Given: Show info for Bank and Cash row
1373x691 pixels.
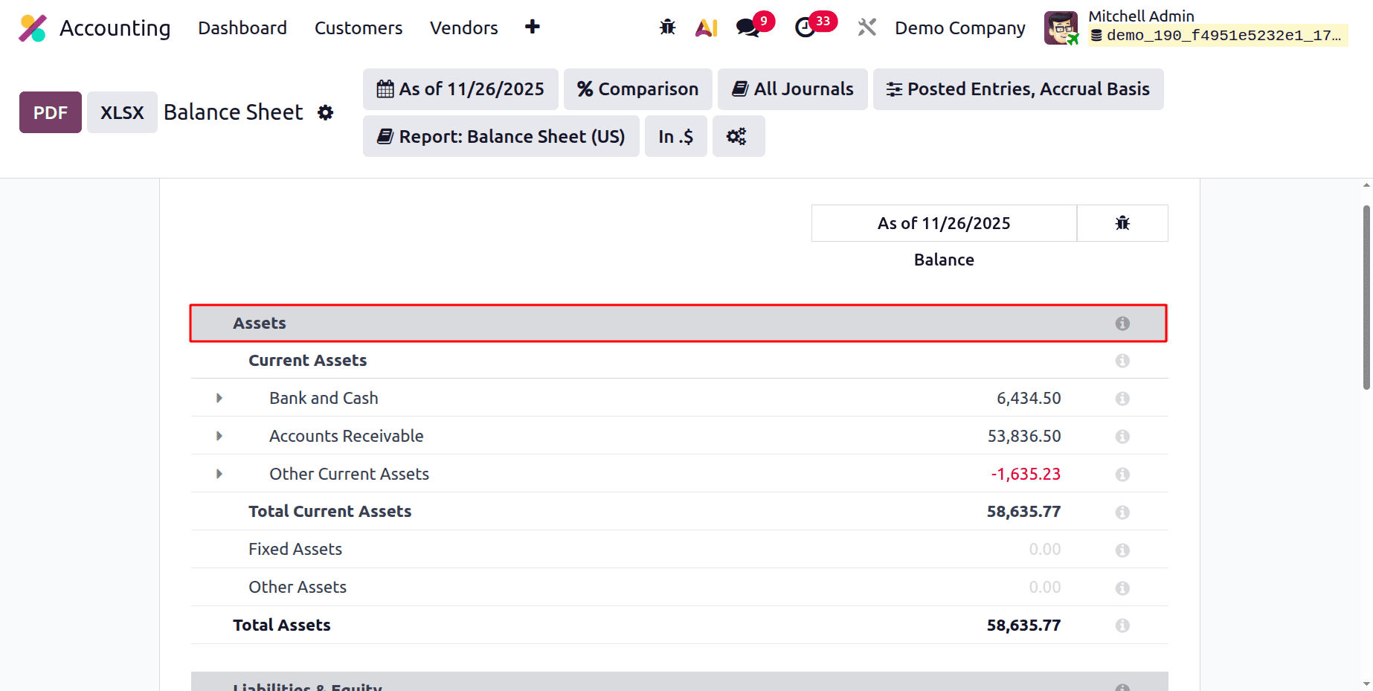Looking at the screenshot, I should tap(1122, 399).
